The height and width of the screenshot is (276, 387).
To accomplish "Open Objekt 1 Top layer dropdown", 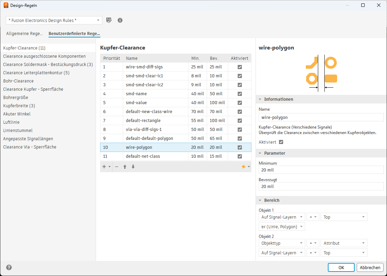I will click(x=344, y=217).
